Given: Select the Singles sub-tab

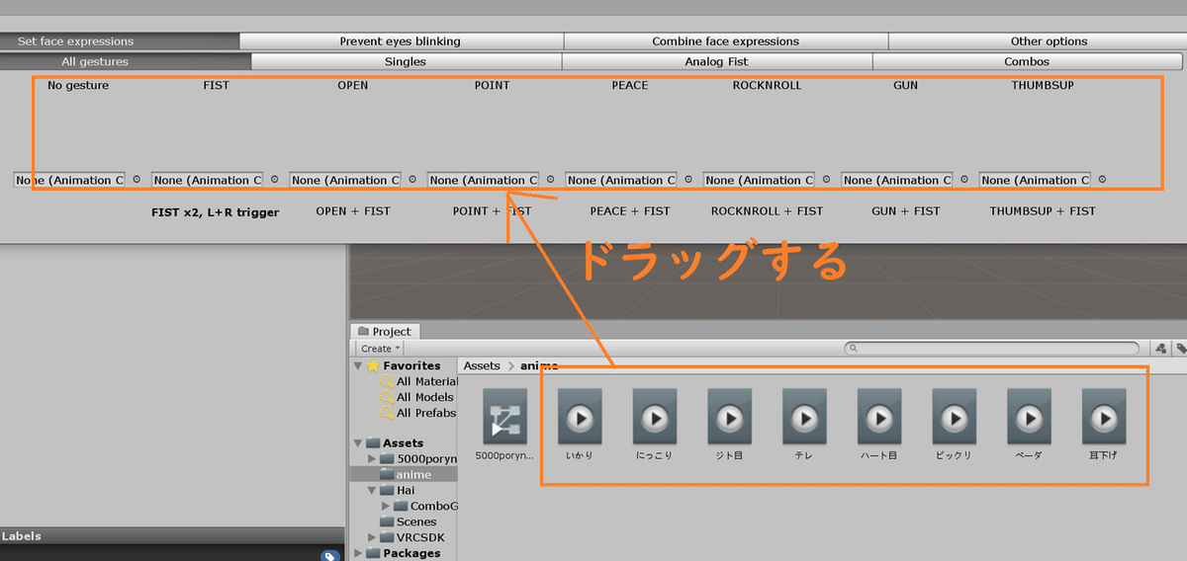Looking at the screenshot, I should 406,61.
